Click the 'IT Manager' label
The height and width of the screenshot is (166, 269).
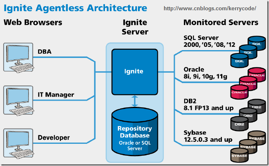[56, 95]
